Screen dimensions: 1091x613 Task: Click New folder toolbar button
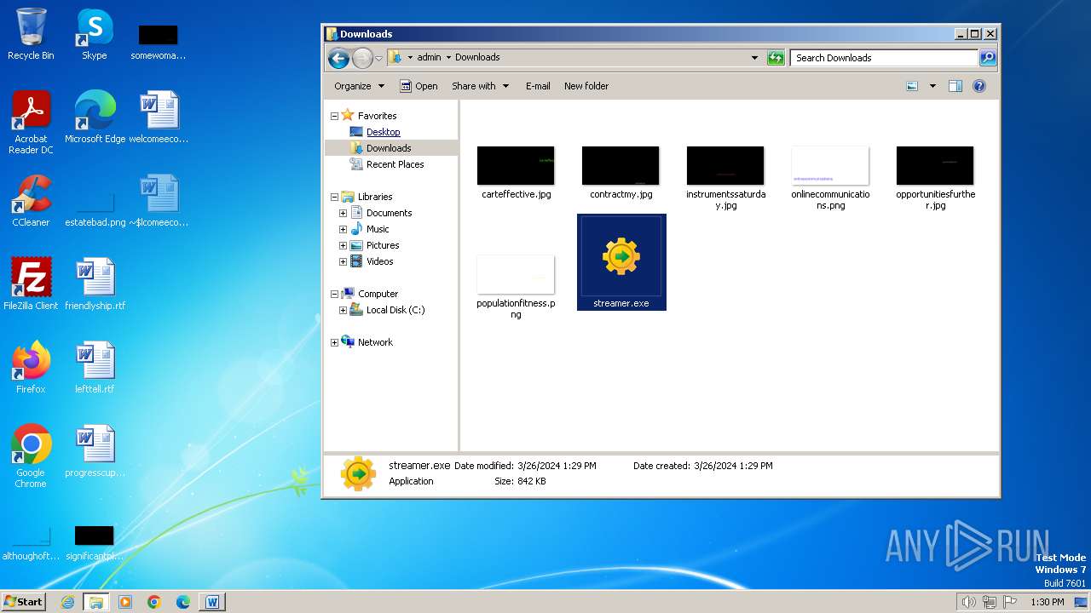tap(586, 86)
